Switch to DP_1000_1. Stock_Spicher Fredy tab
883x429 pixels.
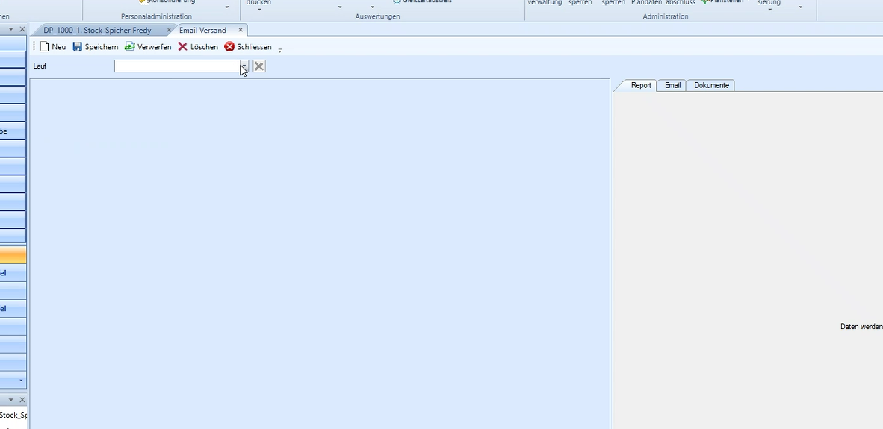point(97,31)
